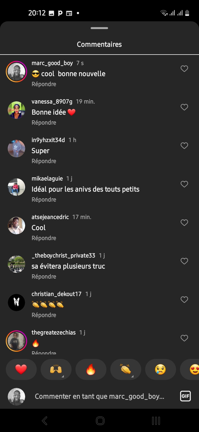
Task: Toggle like on mikaelaguie's comment
Action: [x=184, y=184]
